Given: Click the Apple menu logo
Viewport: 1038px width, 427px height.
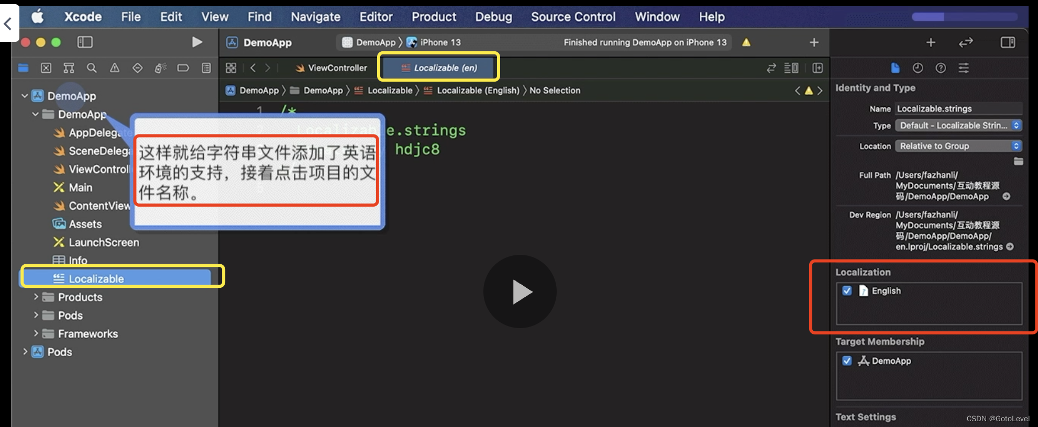Looking at the screenshot, I should [37, 17].
